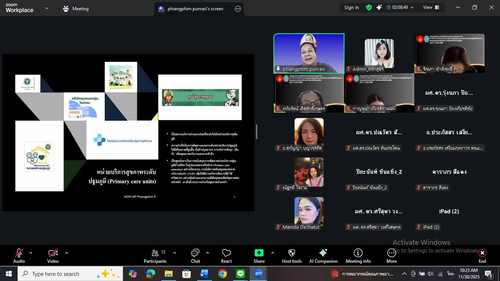Open the Participants panel

[155, 256]
